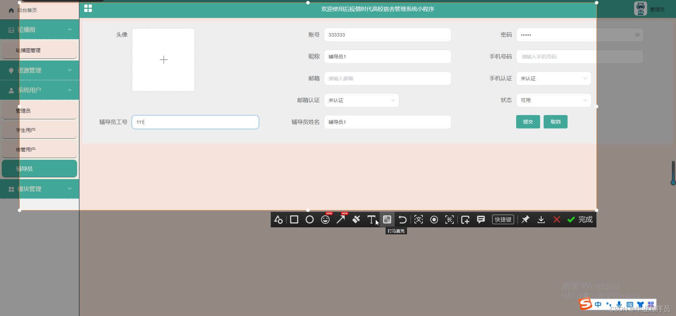Expand the 模块管理 sidebar section
The image size is (676, 316).
coord(39,189)
